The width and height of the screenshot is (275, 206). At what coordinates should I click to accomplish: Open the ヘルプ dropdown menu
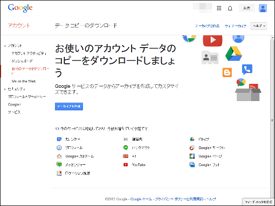[259, 26]
